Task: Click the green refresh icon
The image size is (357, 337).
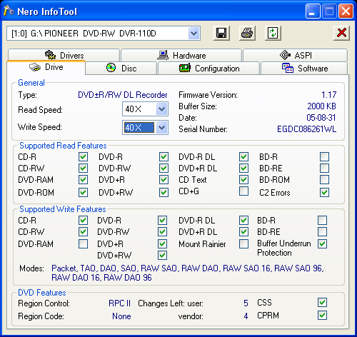Action: 273,33
